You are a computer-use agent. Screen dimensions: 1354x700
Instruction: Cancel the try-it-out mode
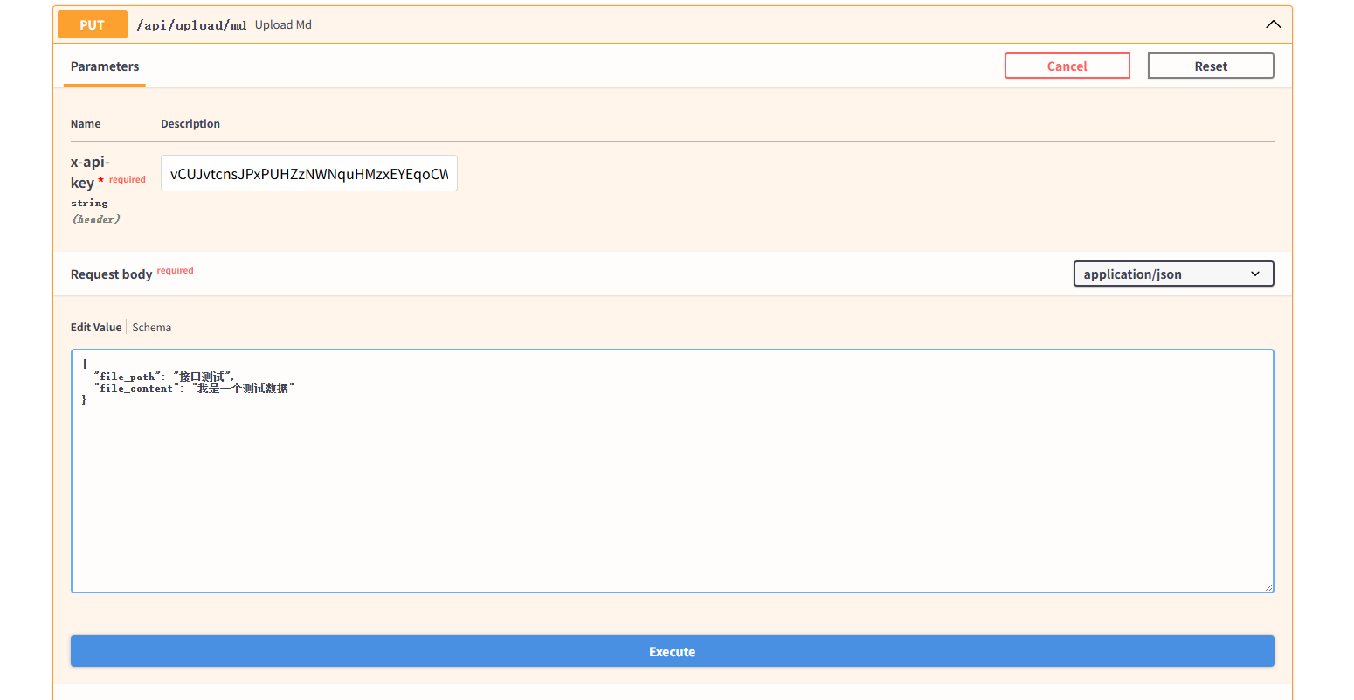click(x=1067, y=66)
